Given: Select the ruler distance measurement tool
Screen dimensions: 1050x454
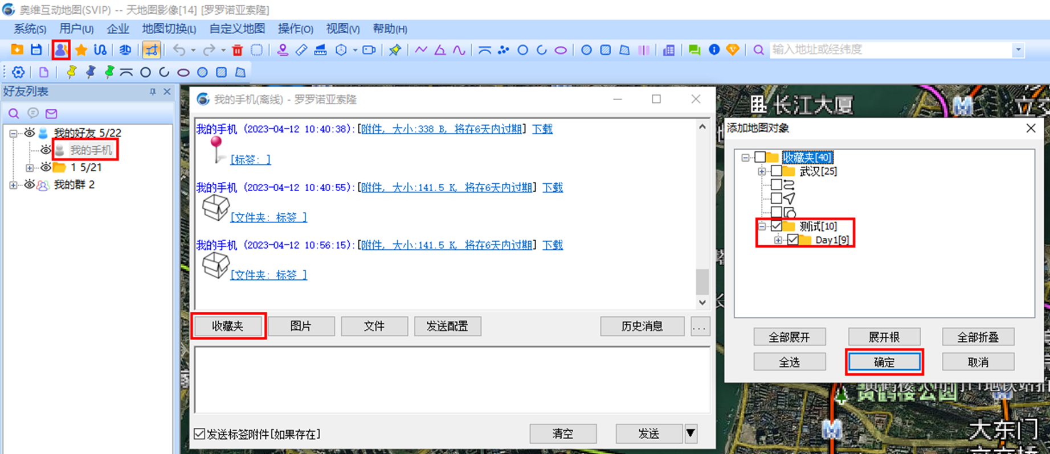Looking at the screenshot, I should click(x=301, y=50).
